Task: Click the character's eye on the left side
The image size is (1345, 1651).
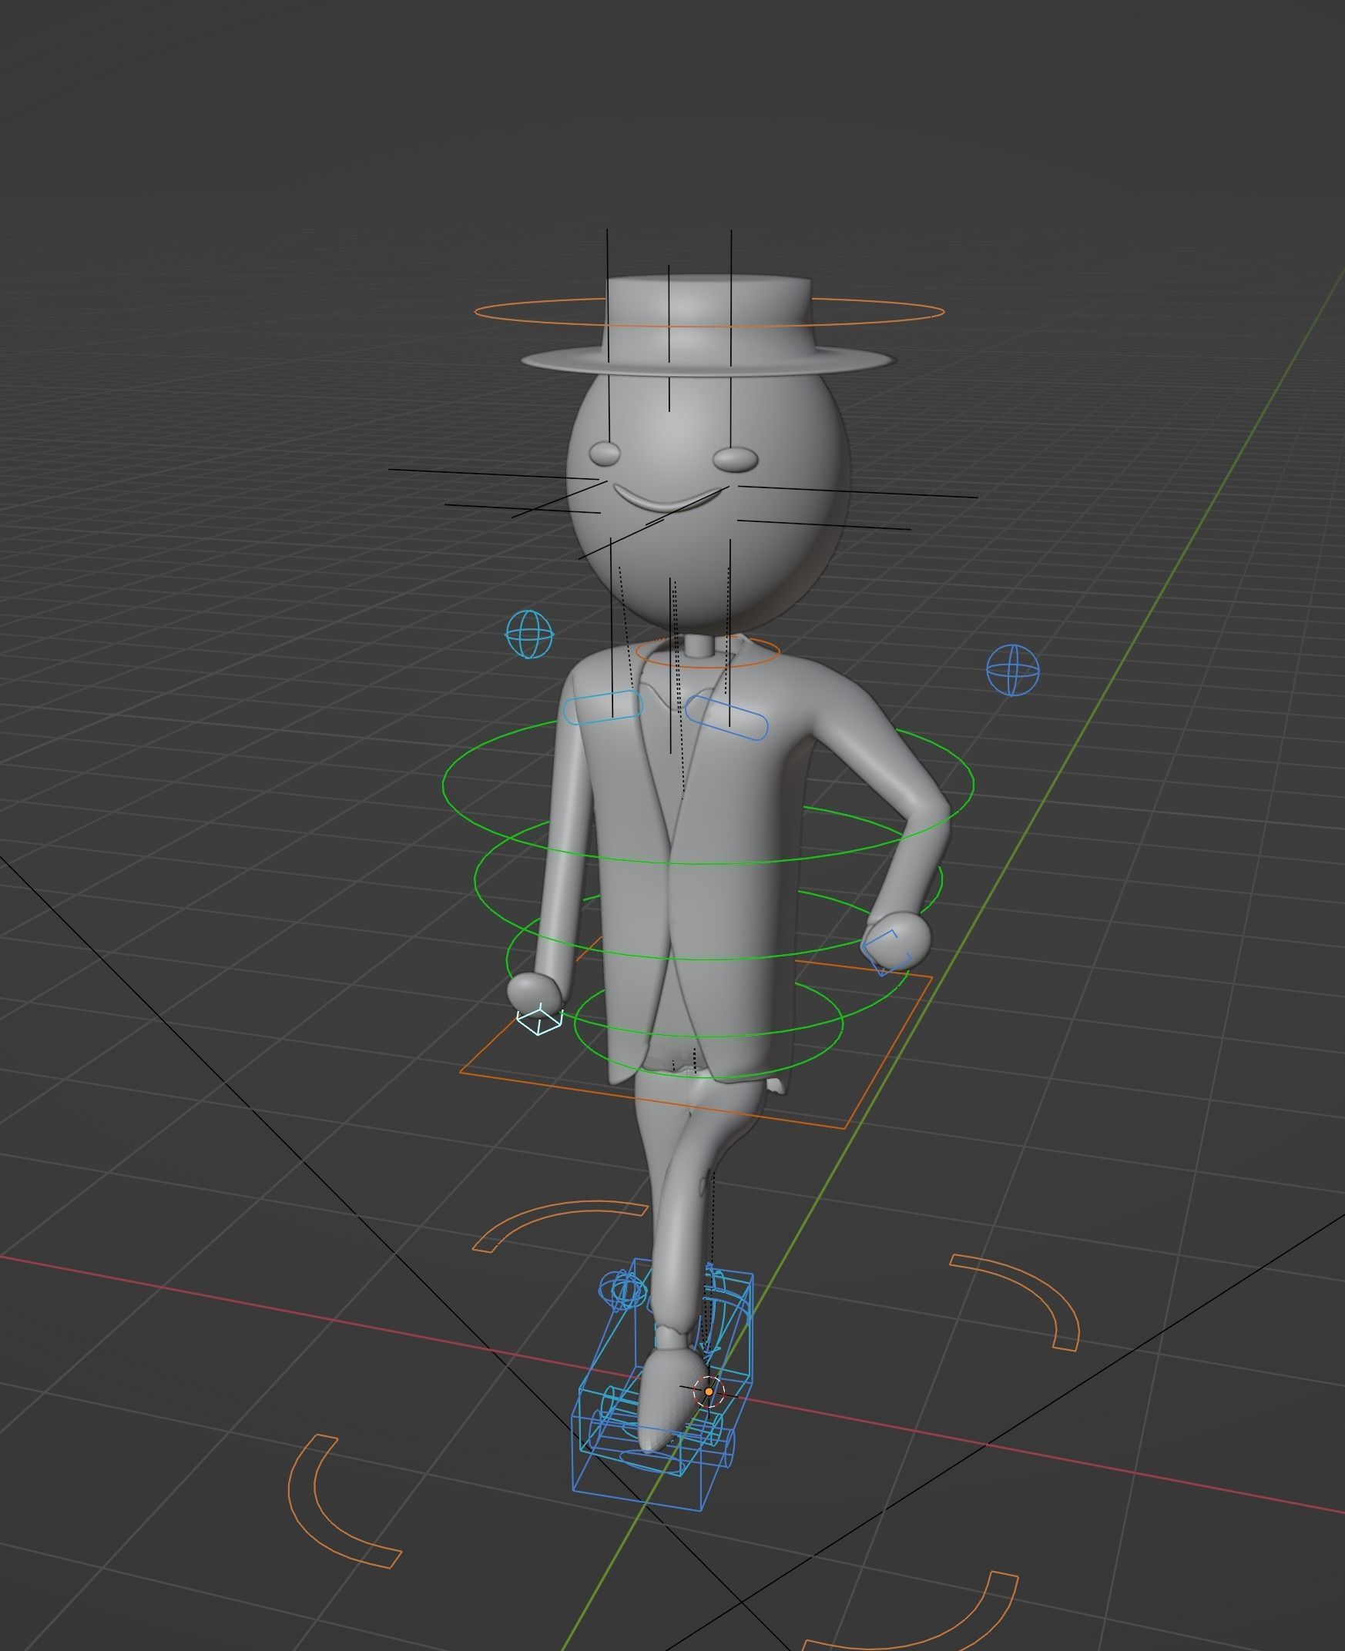Action: [604, 453]
